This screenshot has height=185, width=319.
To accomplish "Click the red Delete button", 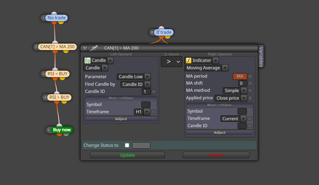I will (x=216, y=155).
